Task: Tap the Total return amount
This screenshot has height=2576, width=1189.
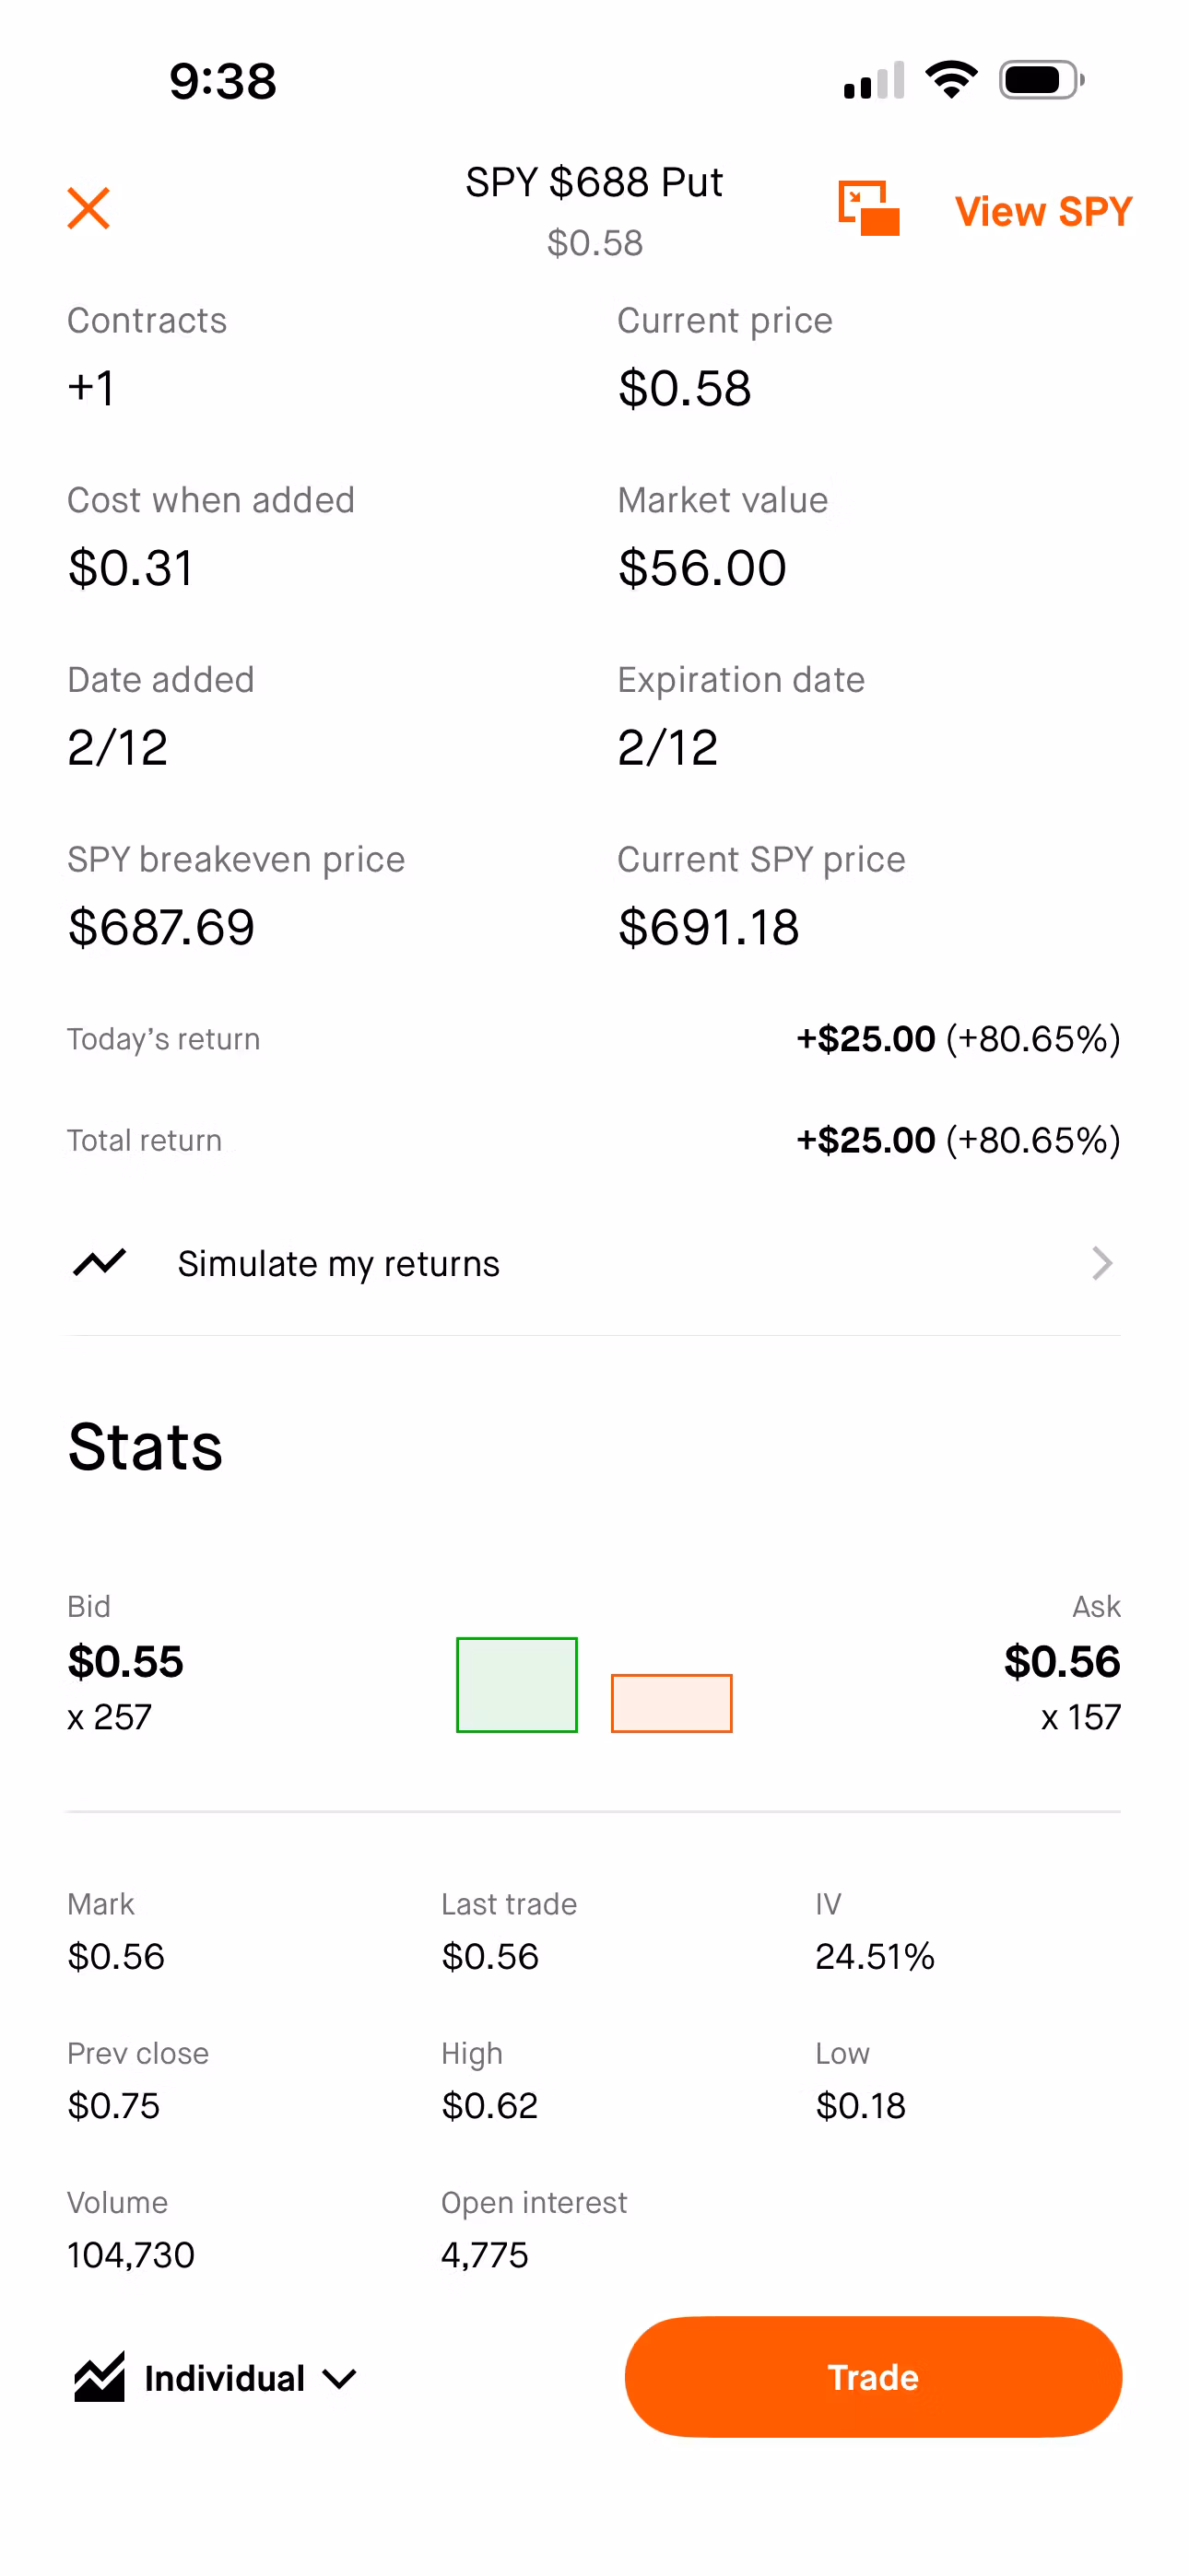Action: click(957, 1140)
